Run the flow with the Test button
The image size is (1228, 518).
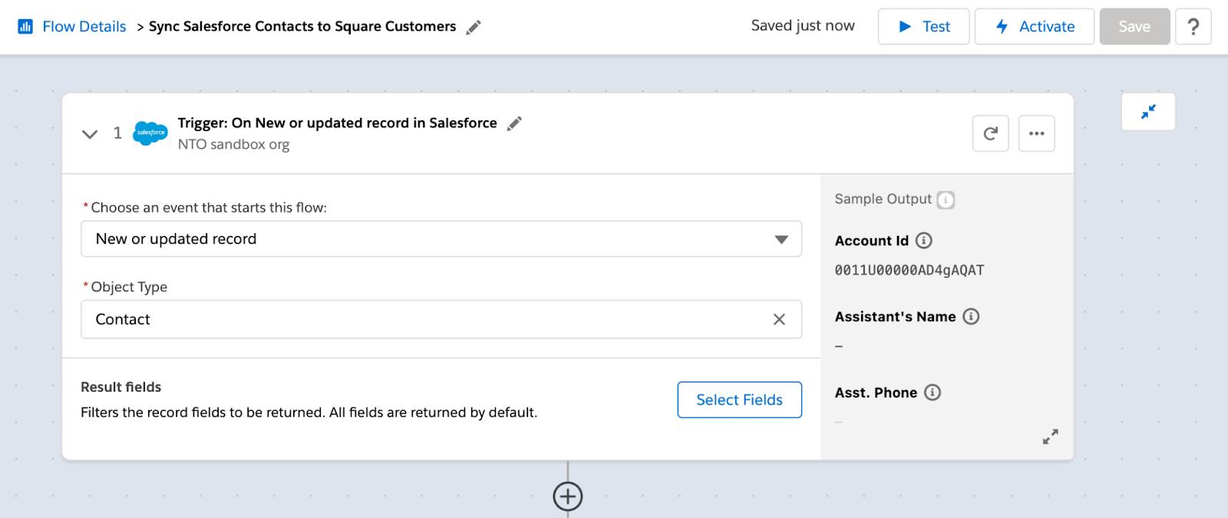pos(923,27)
